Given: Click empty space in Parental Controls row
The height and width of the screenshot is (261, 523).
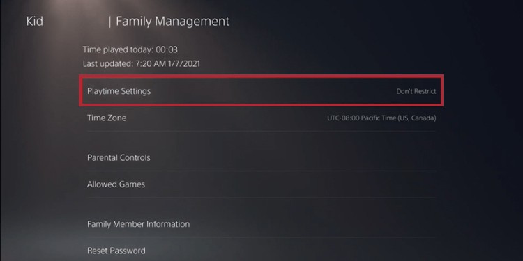Looking at the screenshot, I should point(293,157).
